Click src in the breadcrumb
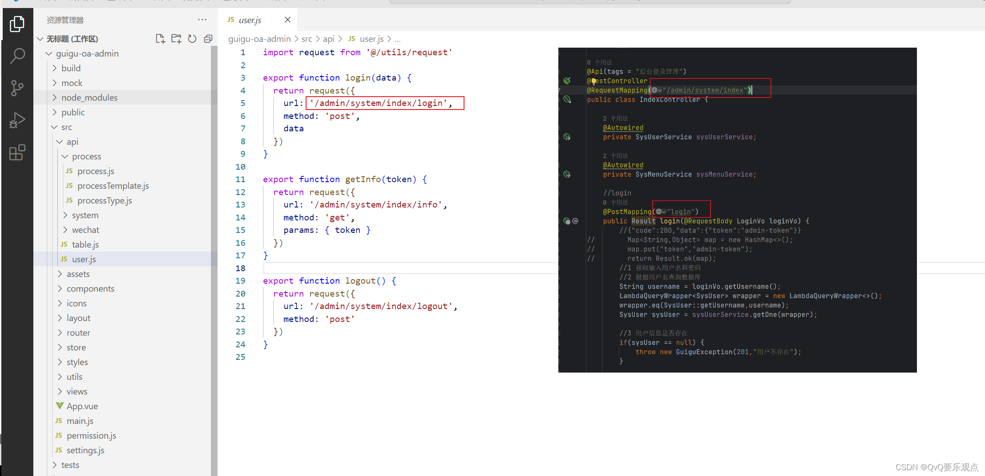The width and height of the screenshot is (985, 476). point(307,39)
